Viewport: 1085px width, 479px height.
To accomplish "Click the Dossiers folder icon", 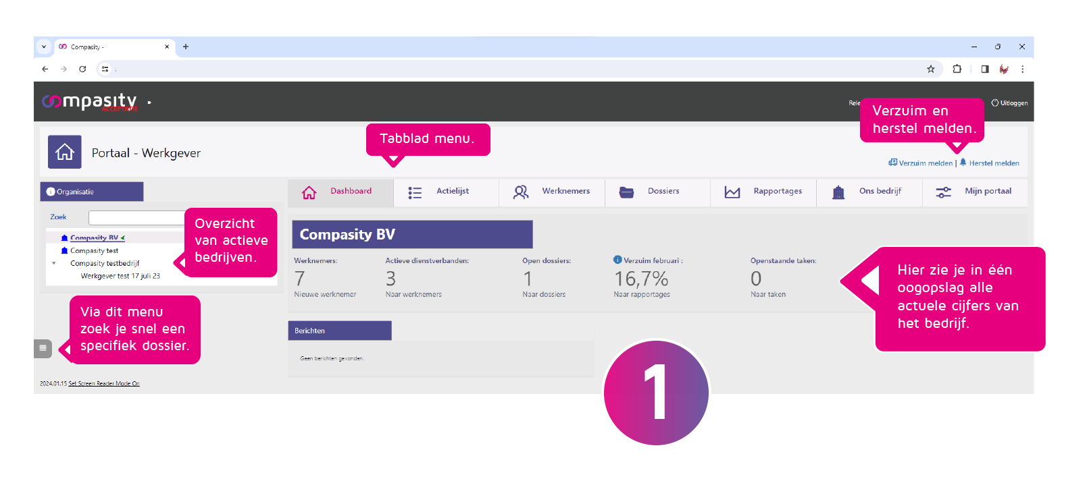I will [x=626, y=192].
